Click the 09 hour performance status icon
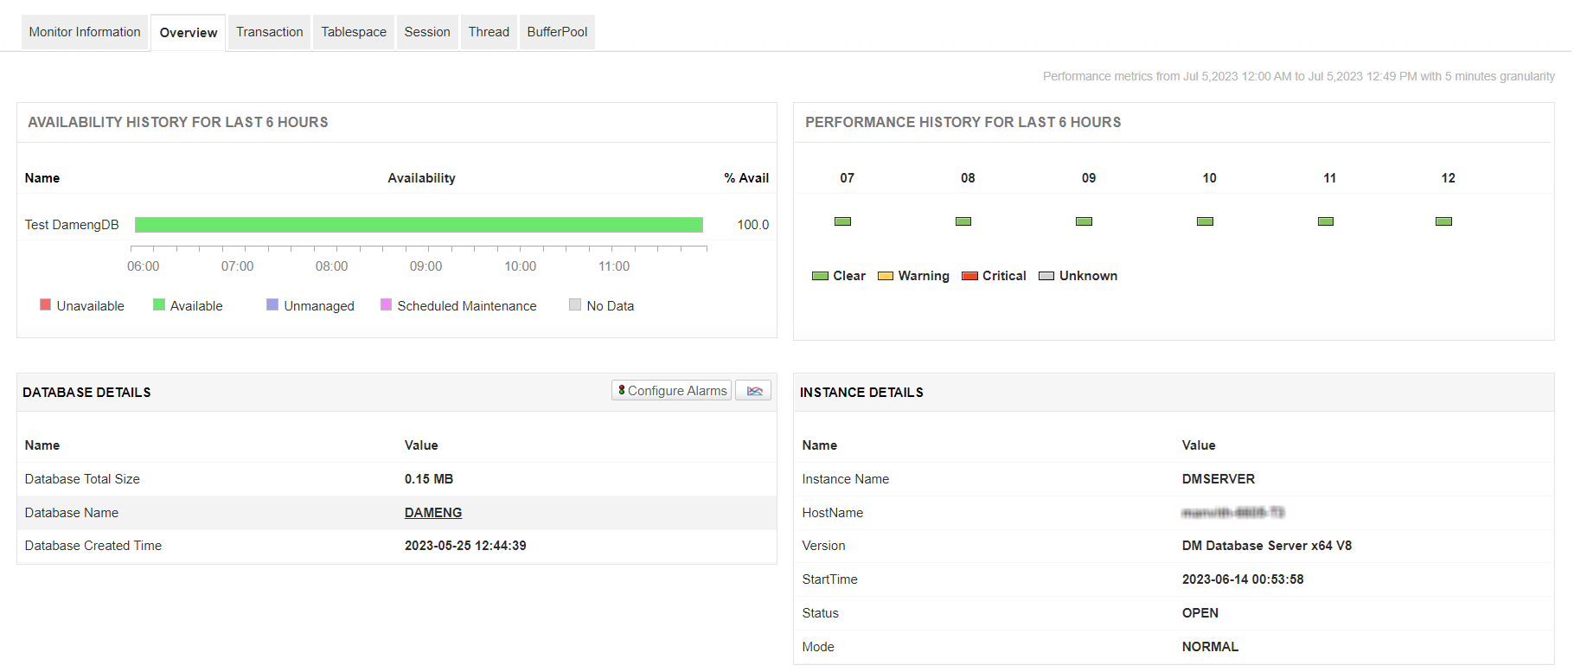This screenshot has height=672, width=1574. click(1084, 221)
